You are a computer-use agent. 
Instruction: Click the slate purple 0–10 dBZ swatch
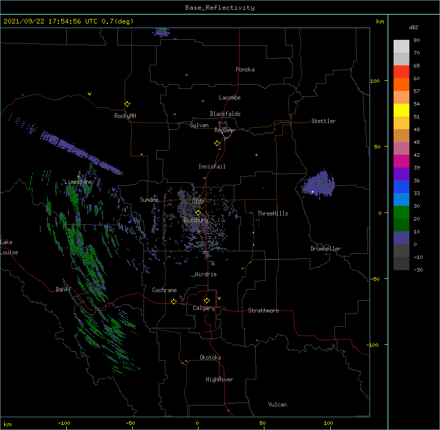point(401,238)
